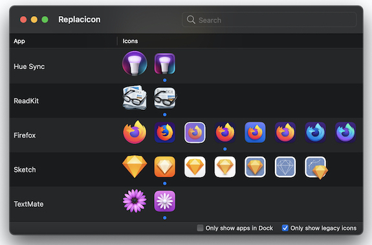Pick the teal and purple Firefox Nightly-style icon
The width and height of the screenshot is (372, 245).
345,133
